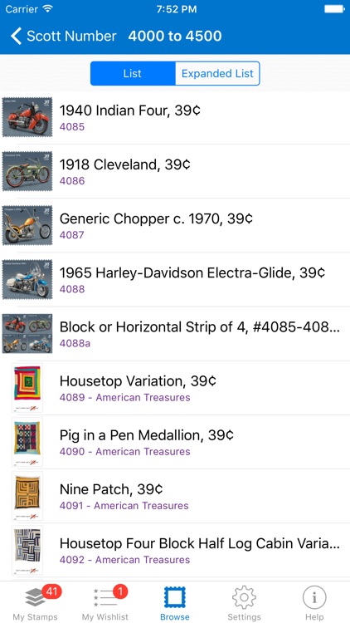The image size is (350, 623).
Task: Tap the battery status icon
Action: tap(334, 9)
